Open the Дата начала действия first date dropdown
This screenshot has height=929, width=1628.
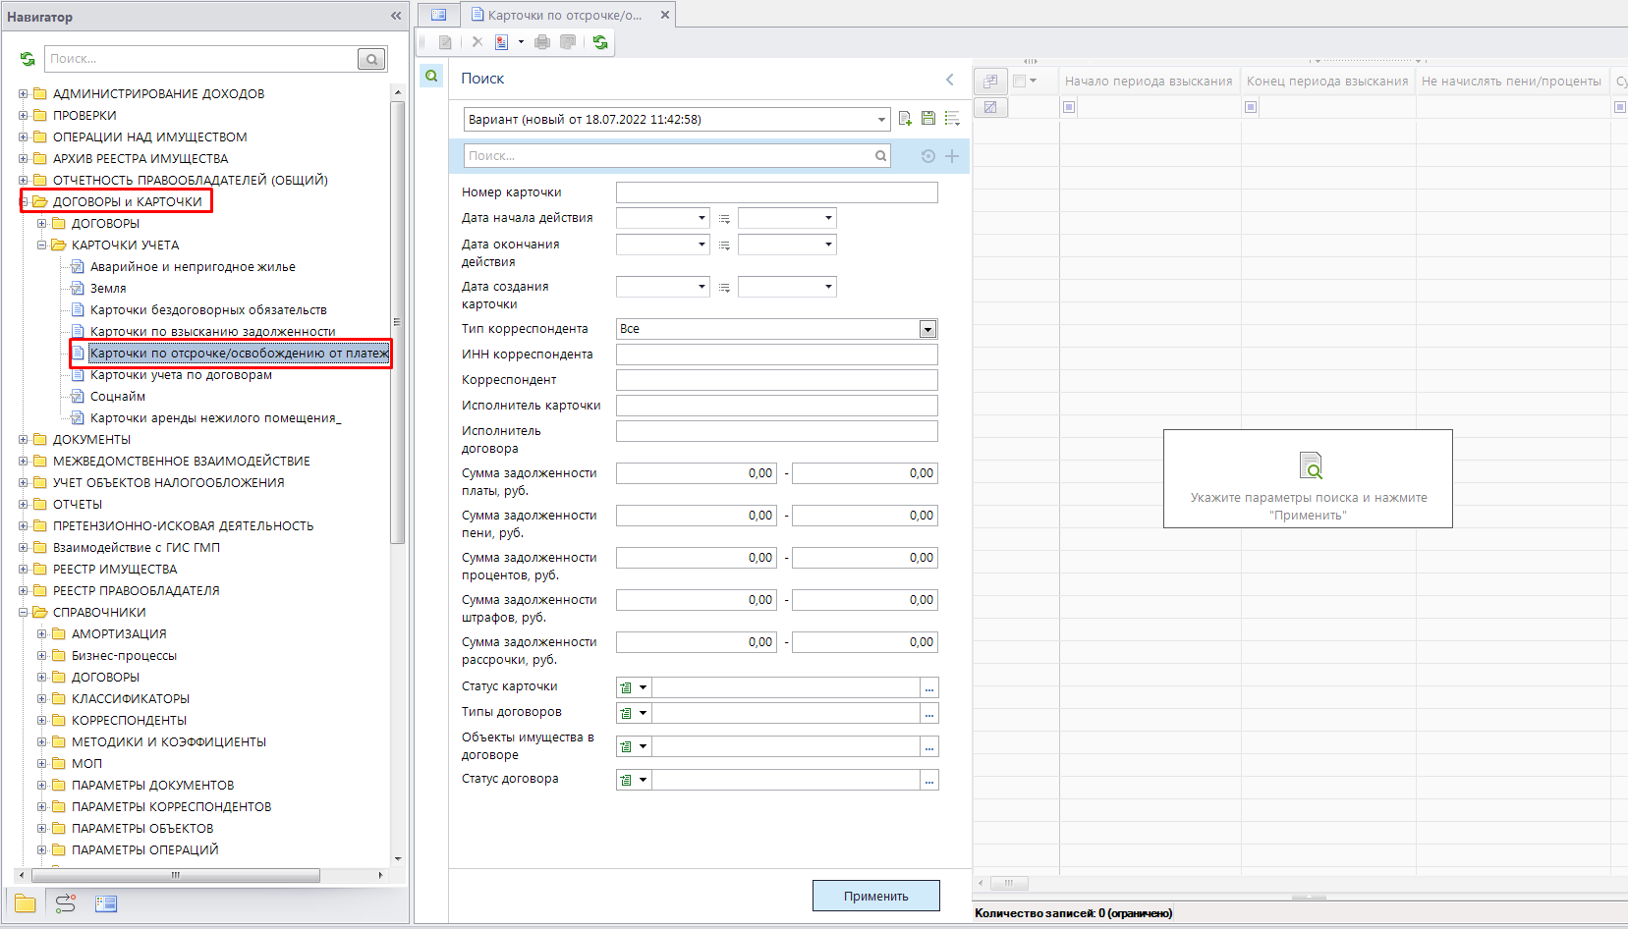pyautogui.click(x=702, y=218)
